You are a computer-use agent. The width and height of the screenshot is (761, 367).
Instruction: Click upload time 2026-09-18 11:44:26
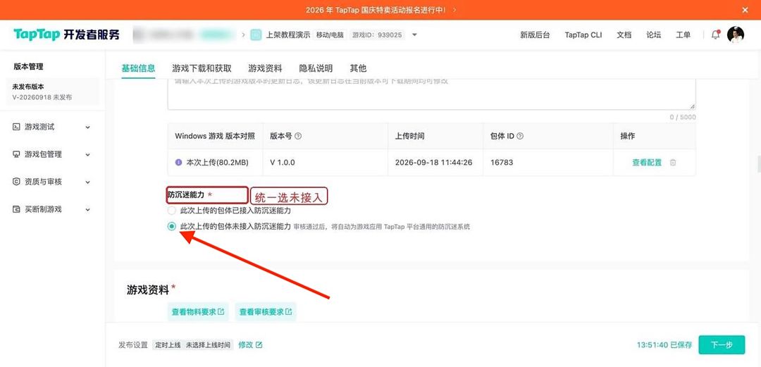(x=434, y=163)
